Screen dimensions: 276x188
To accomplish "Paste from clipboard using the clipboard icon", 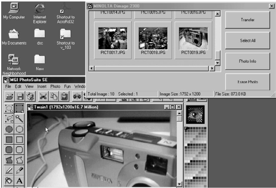I will coord(64,96).
